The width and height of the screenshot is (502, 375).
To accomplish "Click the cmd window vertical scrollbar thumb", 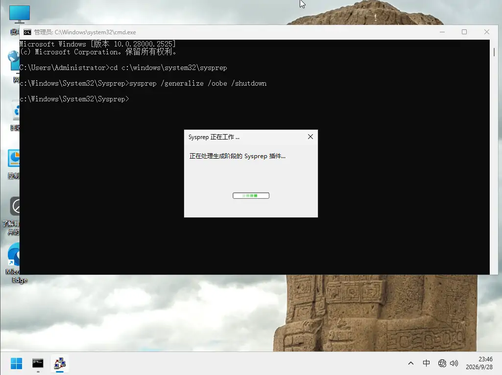I will tap(494, 52).
